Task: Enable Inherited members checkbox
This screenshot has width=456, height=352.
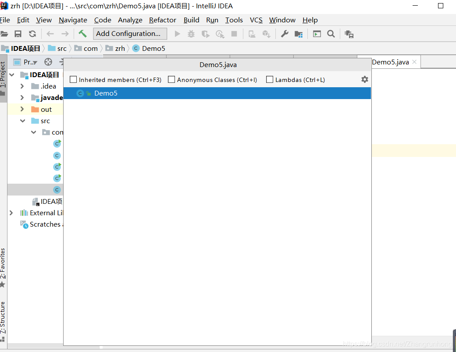Action: point(73,79)
